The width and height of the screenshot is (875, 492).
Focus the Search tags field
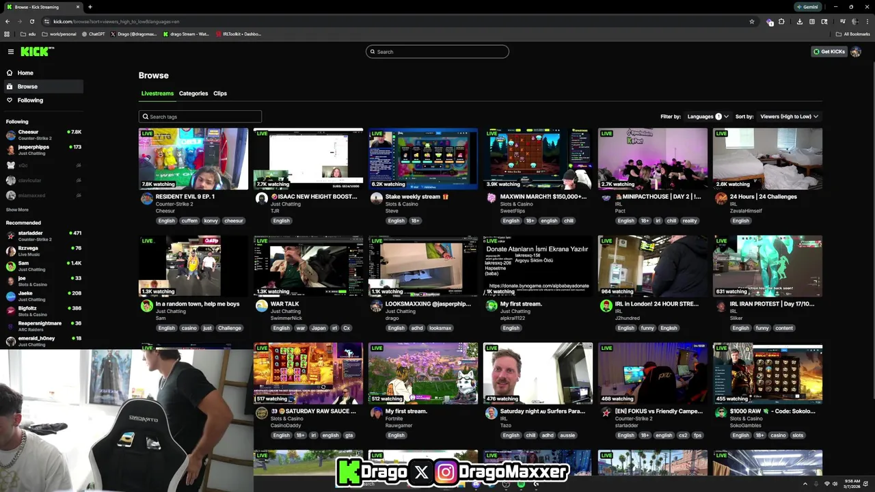[x=200, y=116]
